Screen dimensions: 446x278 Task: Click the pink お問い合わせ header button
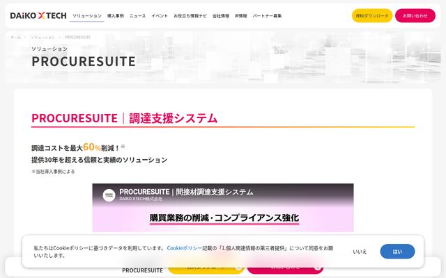pos(415,15)
